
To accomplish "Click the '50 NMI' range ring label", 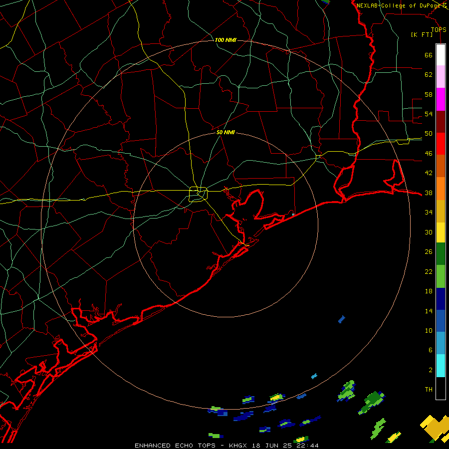I will 225,132.
